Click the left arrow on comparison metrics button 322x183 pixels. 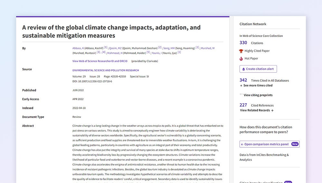[x=242, y=144]
